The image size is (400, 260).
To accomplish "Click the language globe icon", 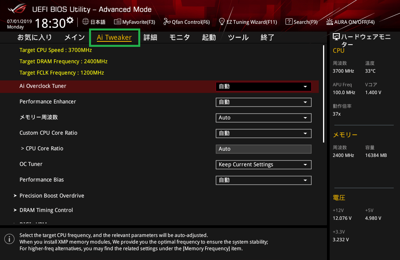I will (86, 22).
